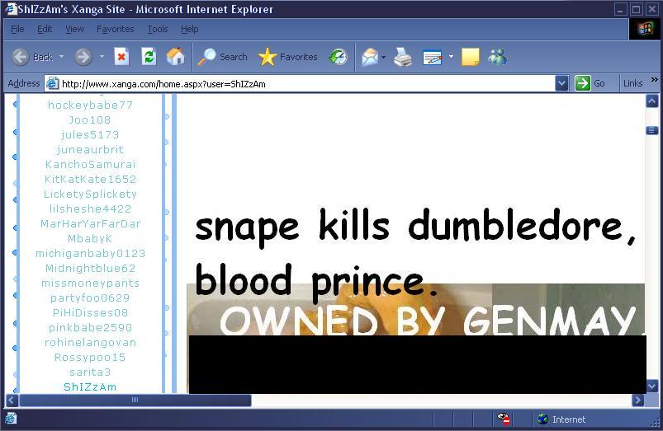Click the vertical scrollbar up arrow
This screenshot has width=663, height=431.
[x=652, y=101]
